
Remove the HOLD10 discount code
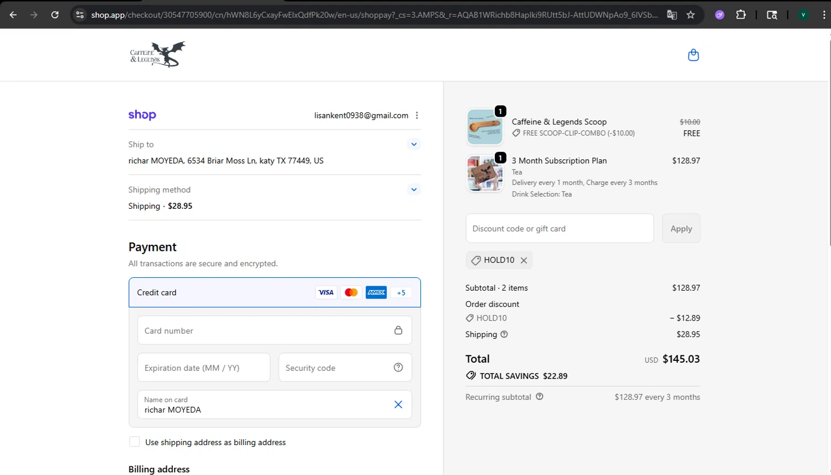pyautogui.click(x=524, y=260)
